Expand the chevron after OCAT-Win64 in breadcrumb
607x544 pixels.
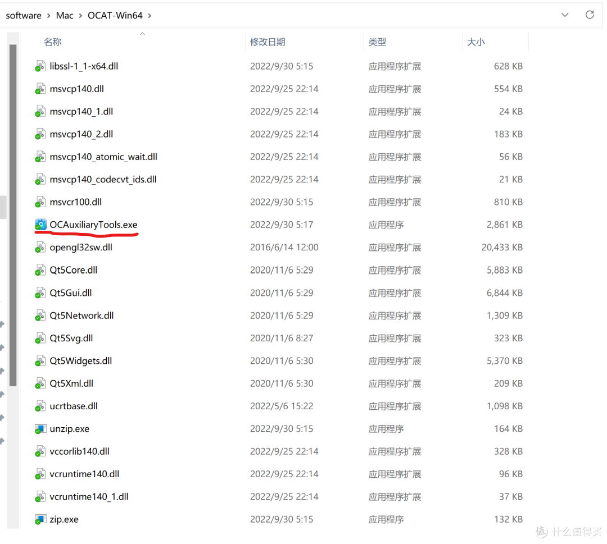(150, 16)
